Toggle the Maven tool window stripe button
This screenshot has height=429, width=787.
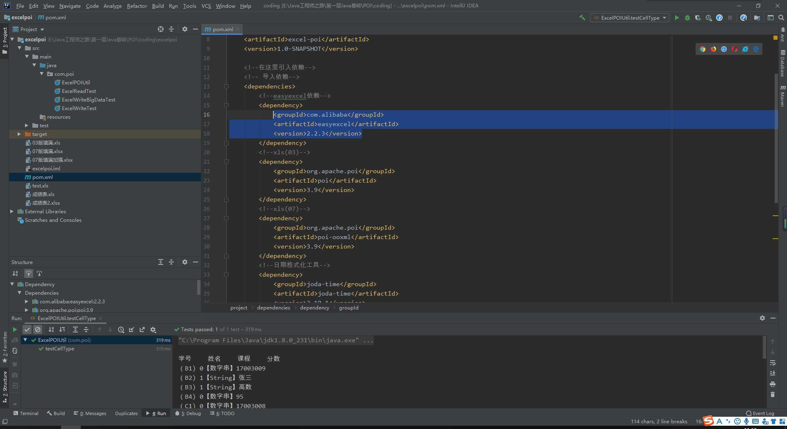pyautogui.click(x=782, y=96)
